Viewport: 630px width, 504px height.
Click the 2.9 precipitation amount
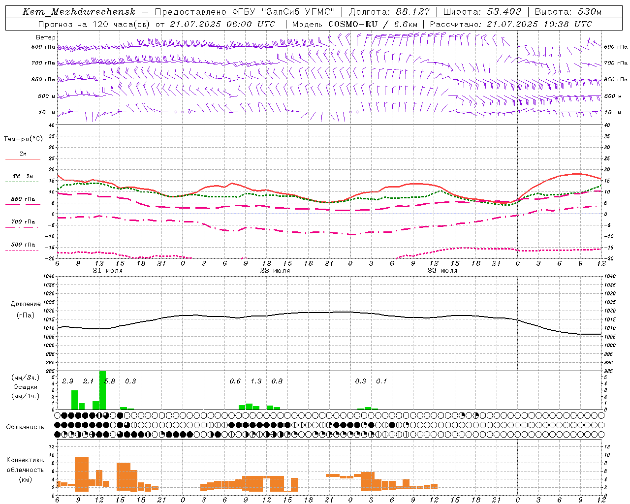67,381
